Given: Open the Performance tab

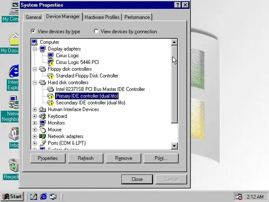Looking at the screenshot, I should [137, 17].
